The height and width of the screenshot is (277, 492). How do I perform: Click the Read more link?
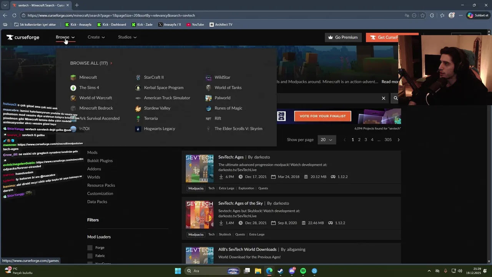[x=390, y=82]
